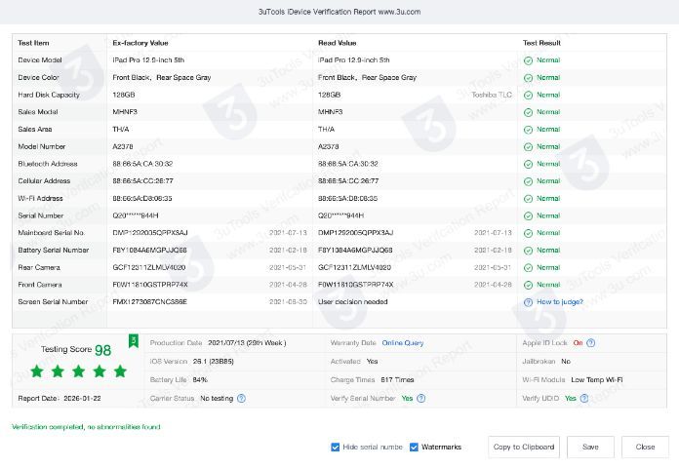Image resolution: width=679 pixels, height=468 pixels.
Task: Select the sales model value MHNF3 in Ex-factory column
Action: tap(125, 112)
